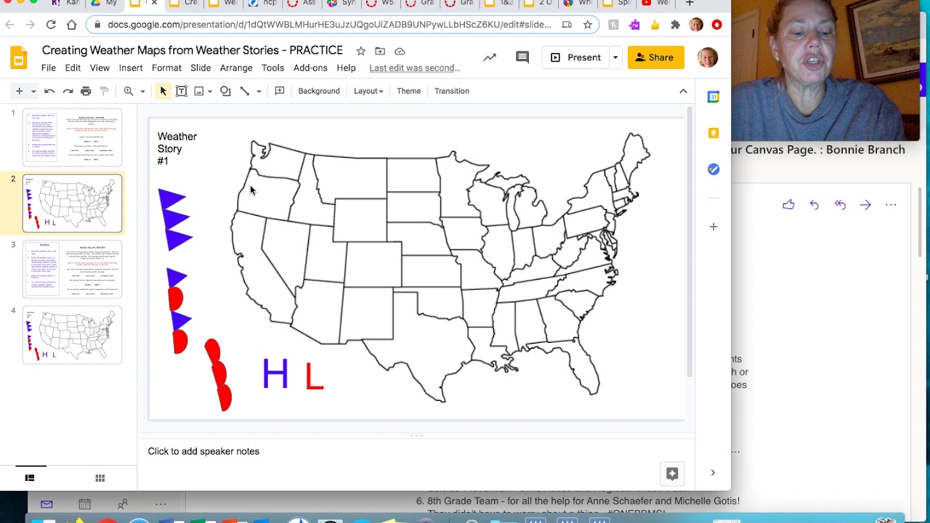Screen dimensions: 930x523
Task: Select slide 3 thumbnail
Action: [x=73, y=269]
